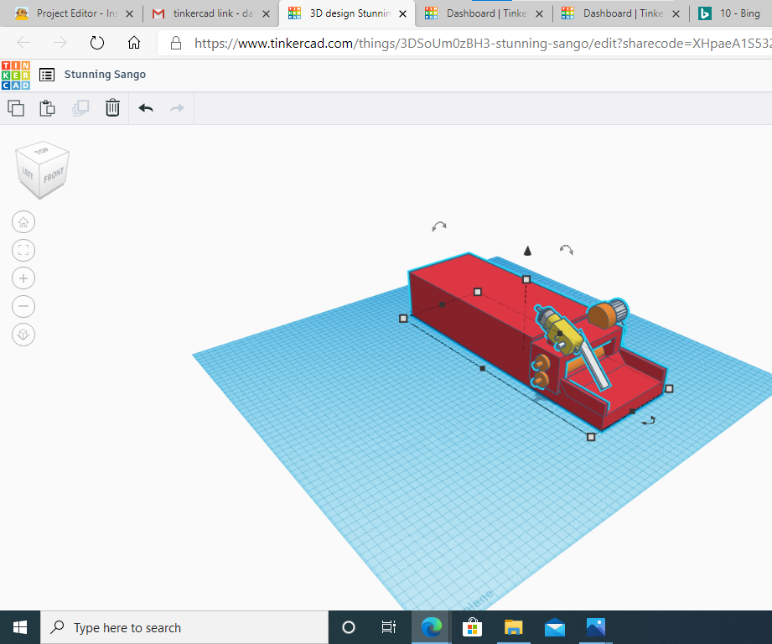Rename the design titled Stunning Sango
This screenshot has width=772, height=644.
pyautogui.click(x=105, y=75)
